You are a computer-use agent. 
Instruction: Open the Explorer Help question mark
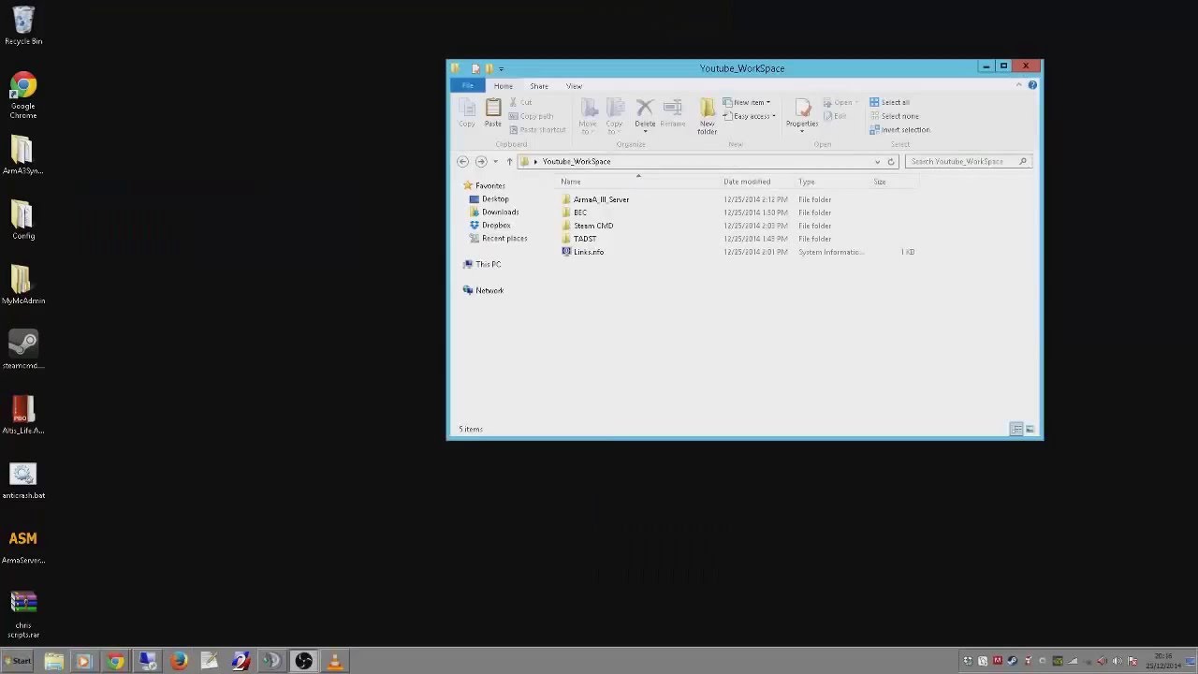pos(1032,85)
